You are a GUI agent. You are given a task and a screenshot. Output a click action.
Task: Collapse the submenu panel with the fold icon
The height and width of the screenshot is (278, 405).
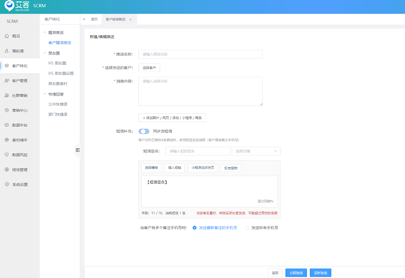tap(77, 150)
